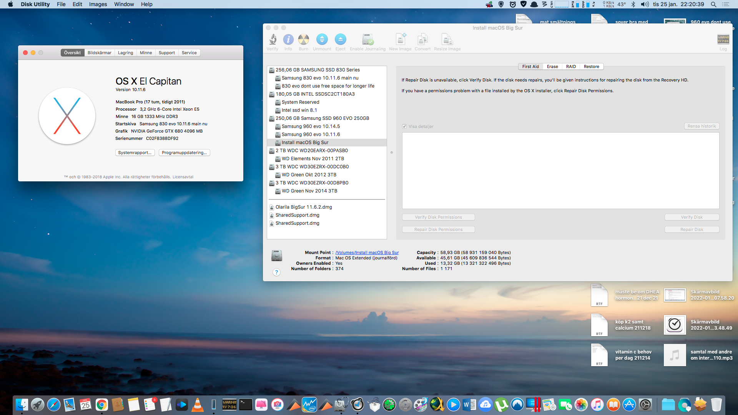Open the Help menu
Screen dimensions: 738x415
tap(146, 4)
